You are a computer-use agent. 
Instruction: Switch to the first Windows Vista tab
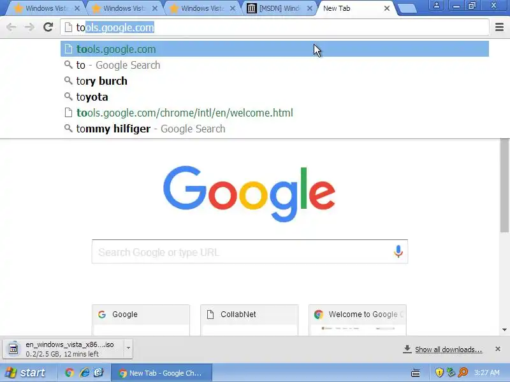click(x=44, y=8)
